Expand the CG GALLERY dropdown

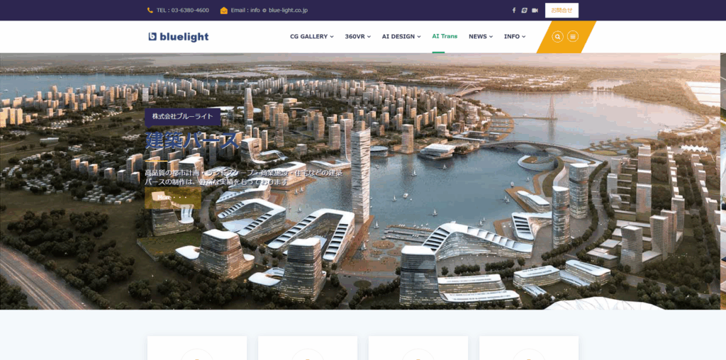pos(312,37)
